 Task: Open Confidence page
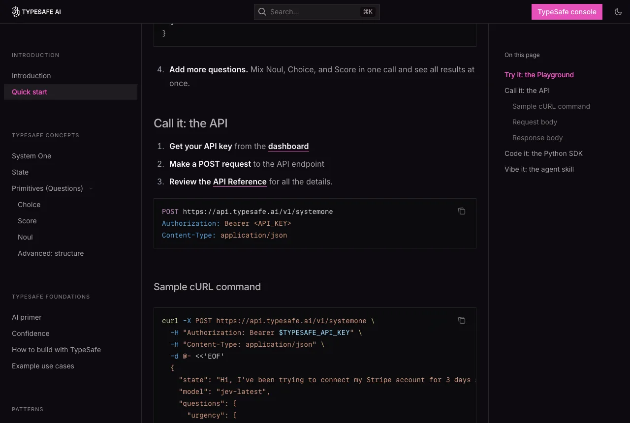pyautogui.click(x=31, y=333)
